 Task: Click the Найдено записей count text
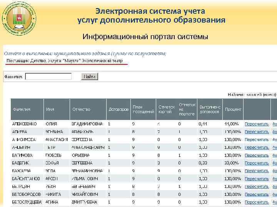[x=252, y=95]
